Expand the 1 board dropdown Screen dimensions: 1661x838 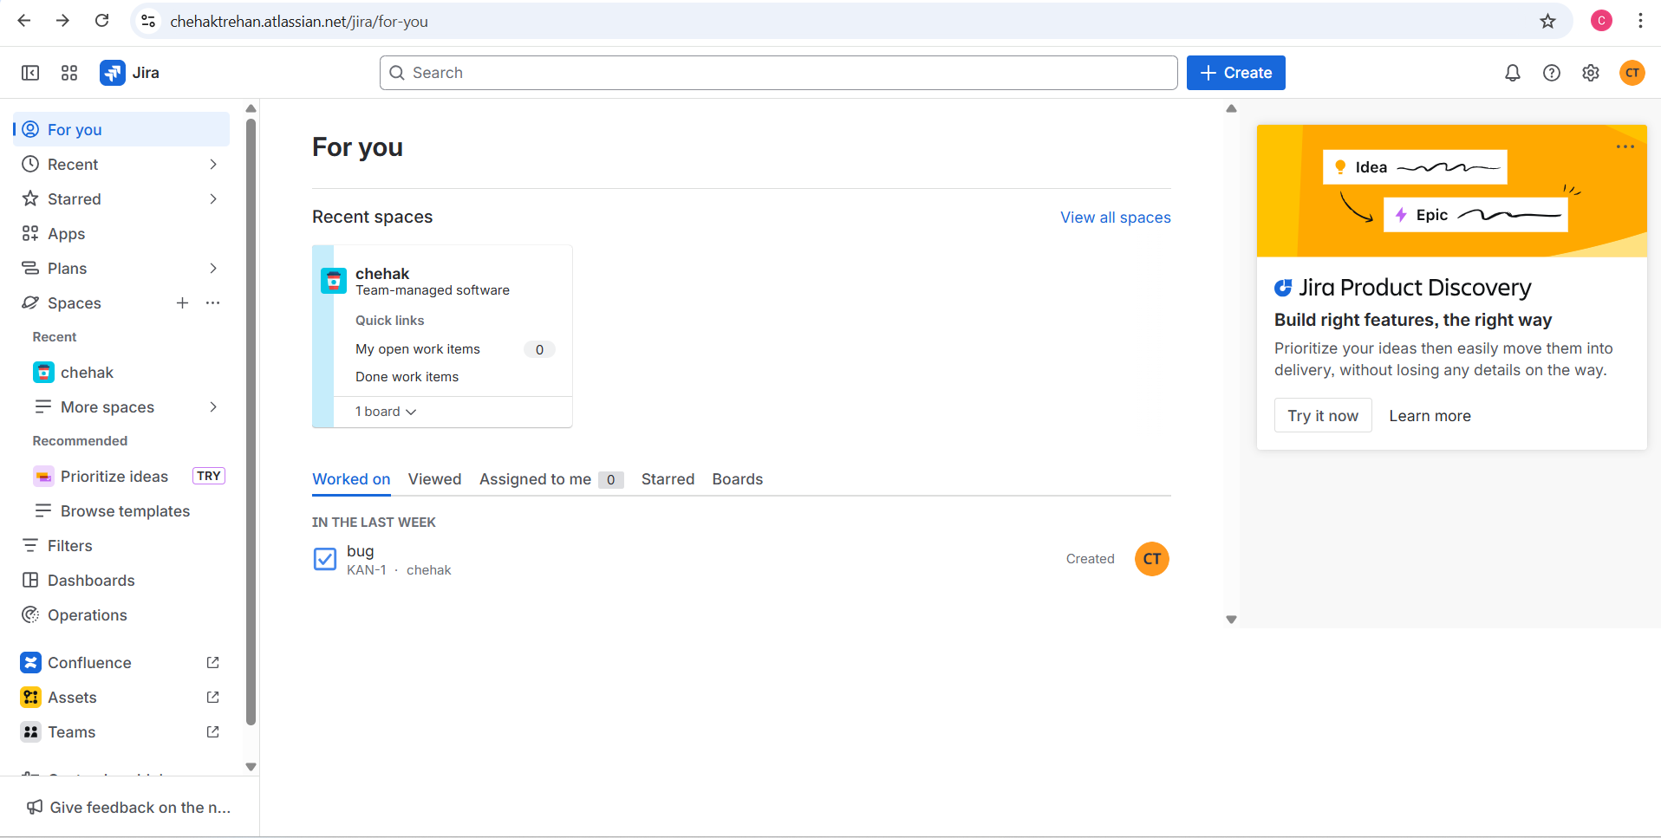(386, 412)
